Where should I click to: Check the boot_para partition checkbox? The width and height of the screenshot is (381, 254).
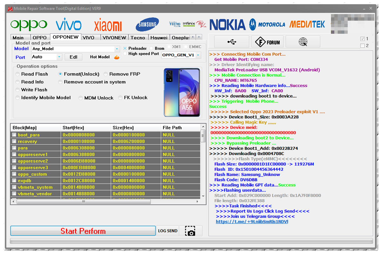(x=14, y=135)
